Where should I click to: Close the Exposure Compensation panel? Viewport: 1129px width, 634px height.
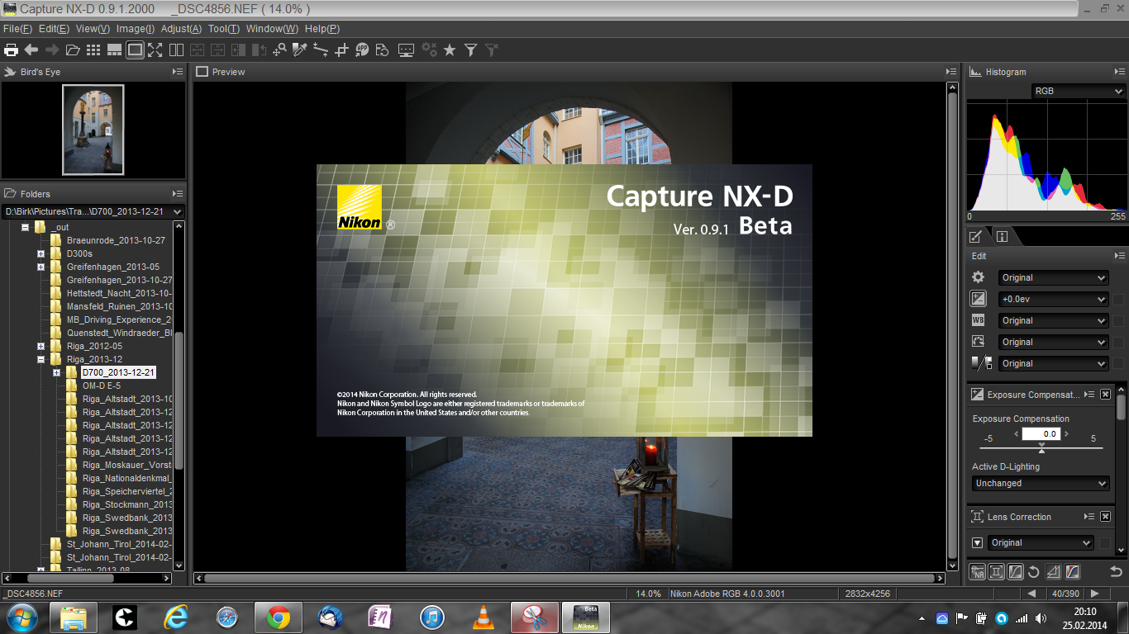click(1105, 395)
